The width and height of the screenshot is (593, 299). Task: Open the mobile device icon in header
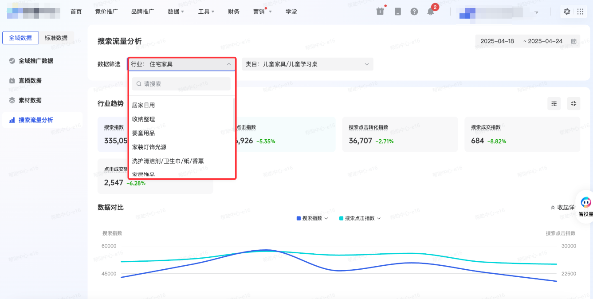tap(397, 12)
